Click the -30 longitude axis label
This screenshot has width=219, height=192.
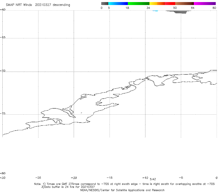click(x=3, y=178)
